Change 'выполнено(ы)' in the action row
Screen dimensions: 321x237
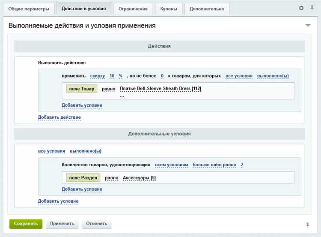[x=273, y=76]
